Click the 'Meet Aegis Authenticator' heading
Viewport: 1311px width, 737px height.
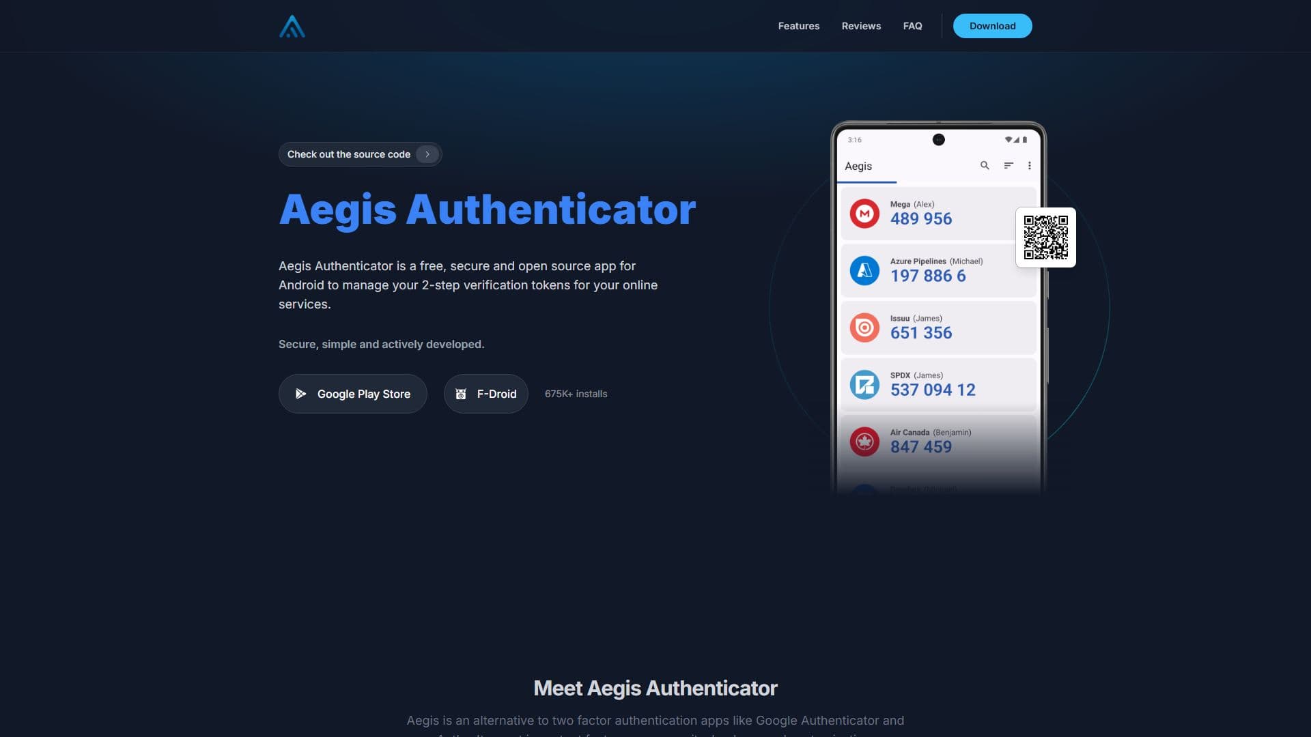click(x=655, y=688)
